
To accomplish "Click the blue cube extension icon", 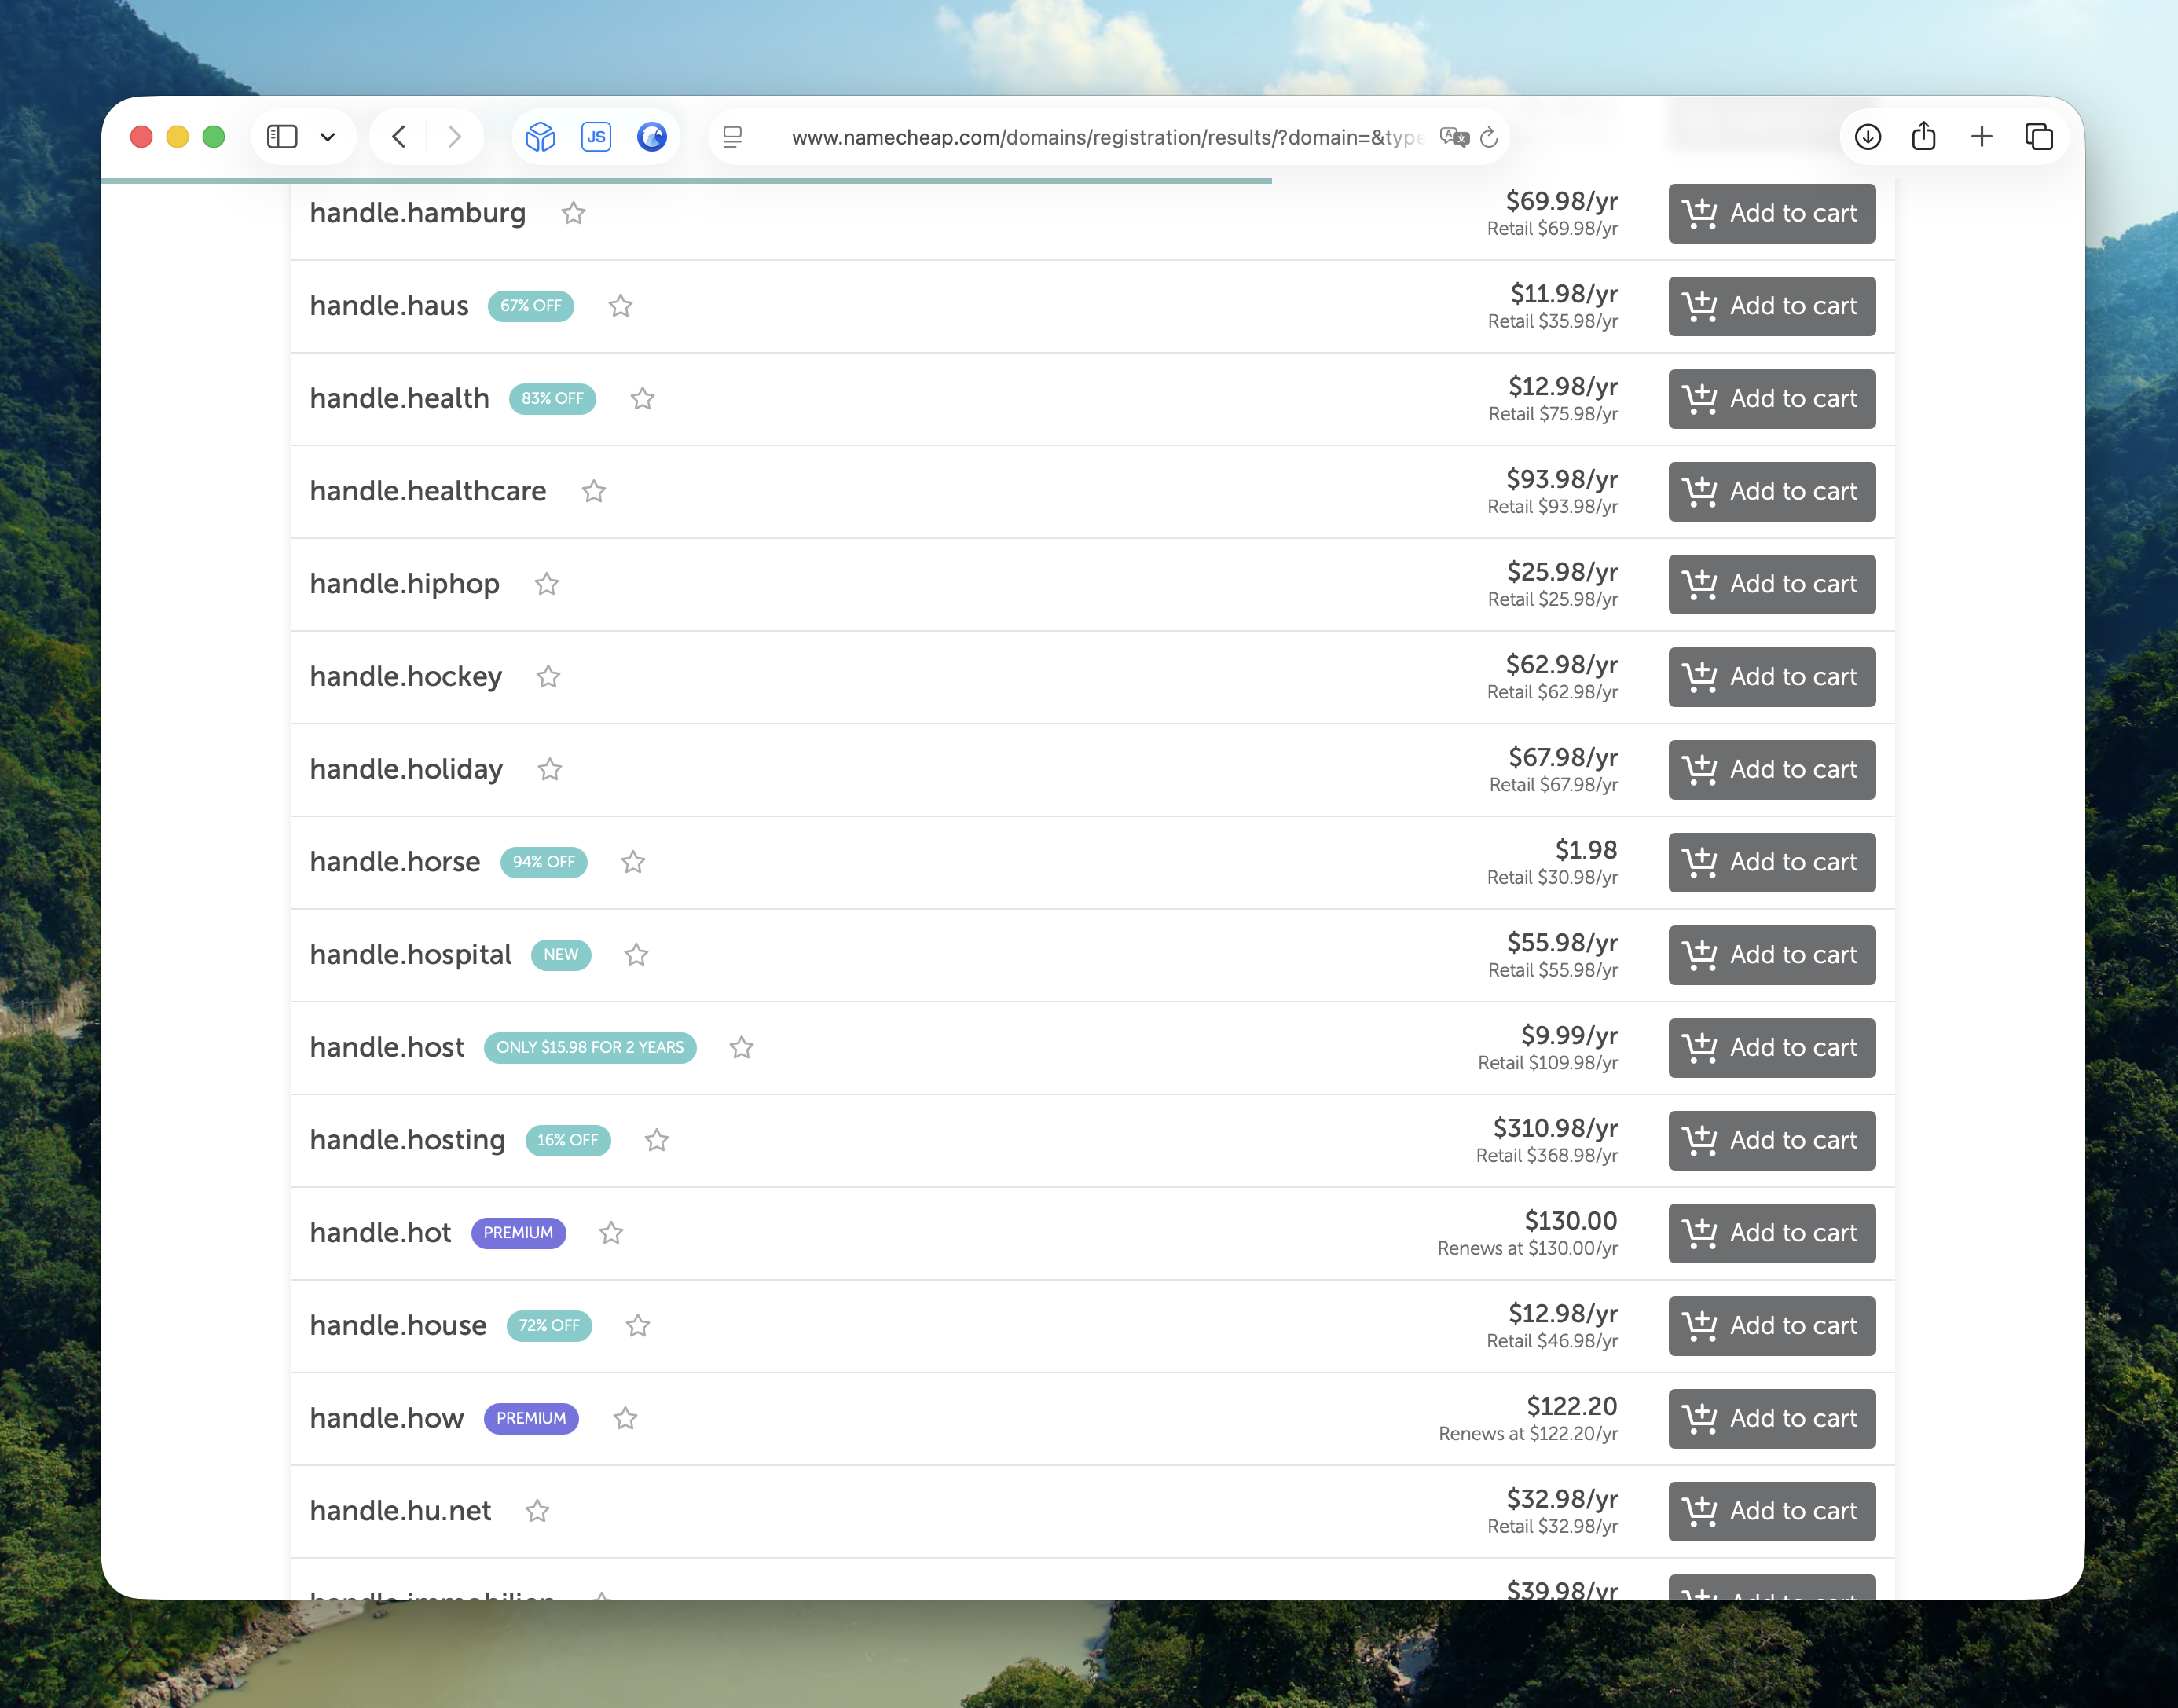I will point(540,137).
